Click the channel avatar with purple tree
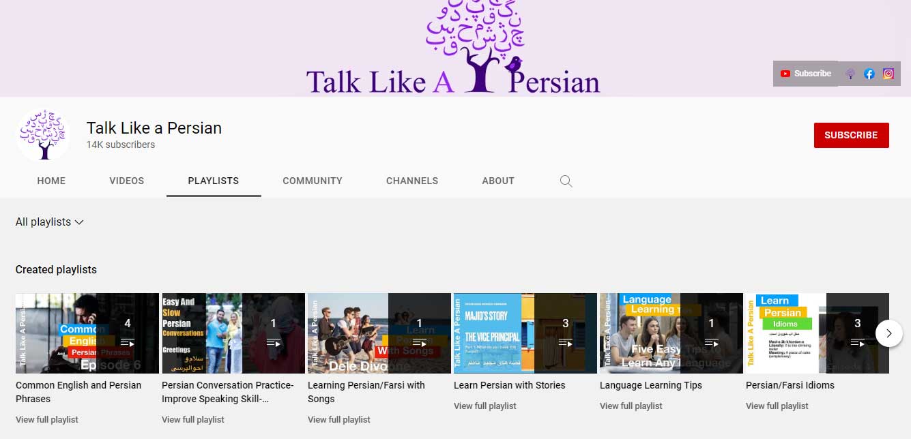Image resolution: width=911 pixels, height=439 pixels. (x=43, y=134)
